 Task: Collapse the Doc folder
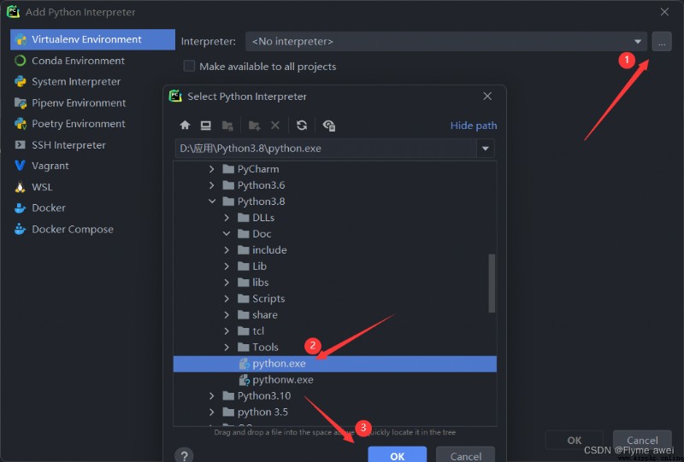227,234
